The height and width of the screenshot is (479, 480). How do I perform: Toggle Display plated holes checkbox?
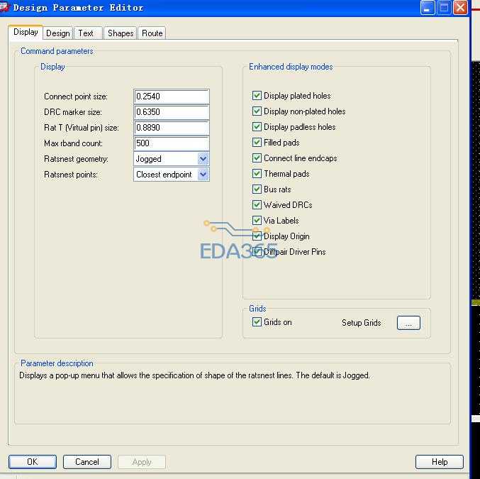[257, 96]
